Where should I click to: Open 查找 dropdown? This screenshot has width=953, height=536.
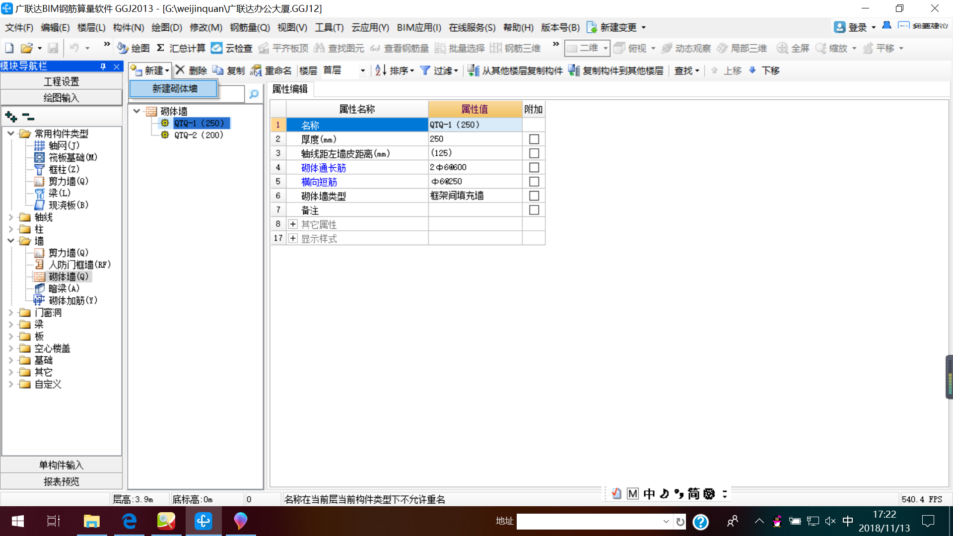click(x=687, y=70)
